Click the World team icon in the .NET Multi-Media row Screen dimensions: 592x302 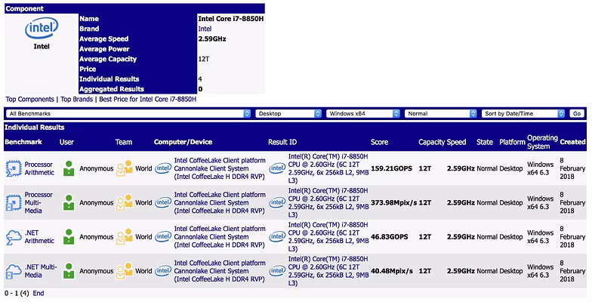point(125,271)
